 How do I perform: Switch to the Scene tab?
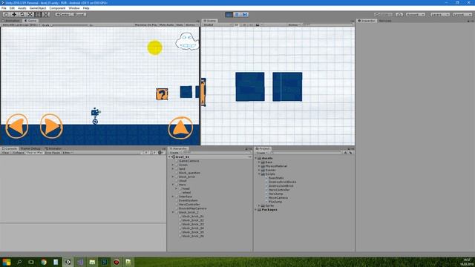click(x=210, y=21)
